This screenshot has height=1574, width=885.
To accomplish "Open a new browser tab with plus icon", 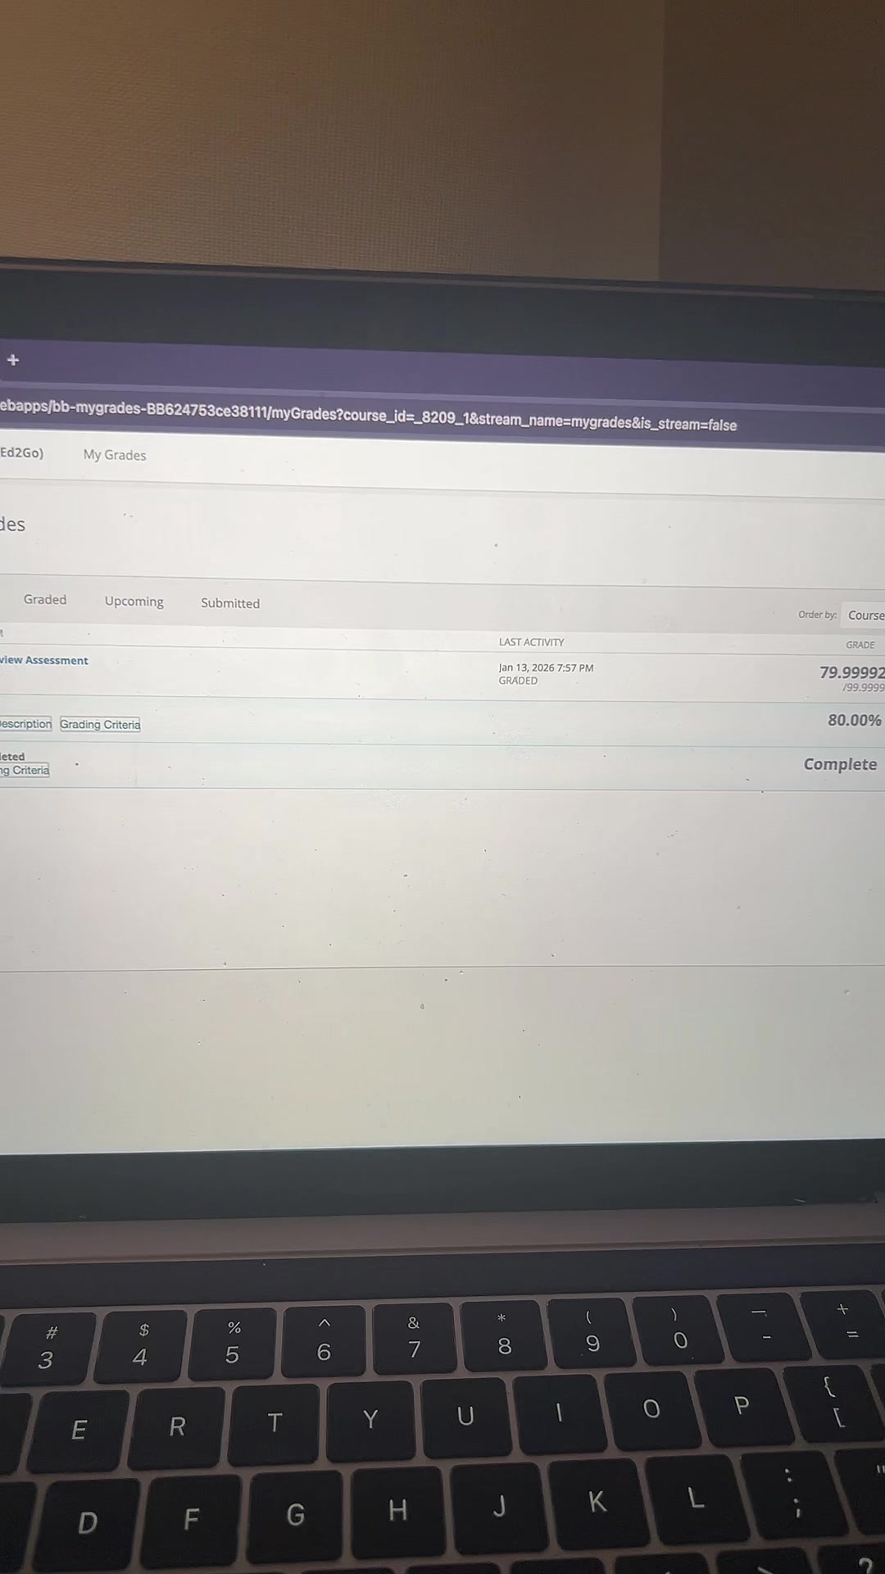I will 13,360.
